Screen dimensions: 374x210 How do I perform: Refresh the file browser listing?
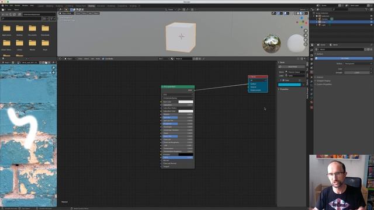coord(14,15)
